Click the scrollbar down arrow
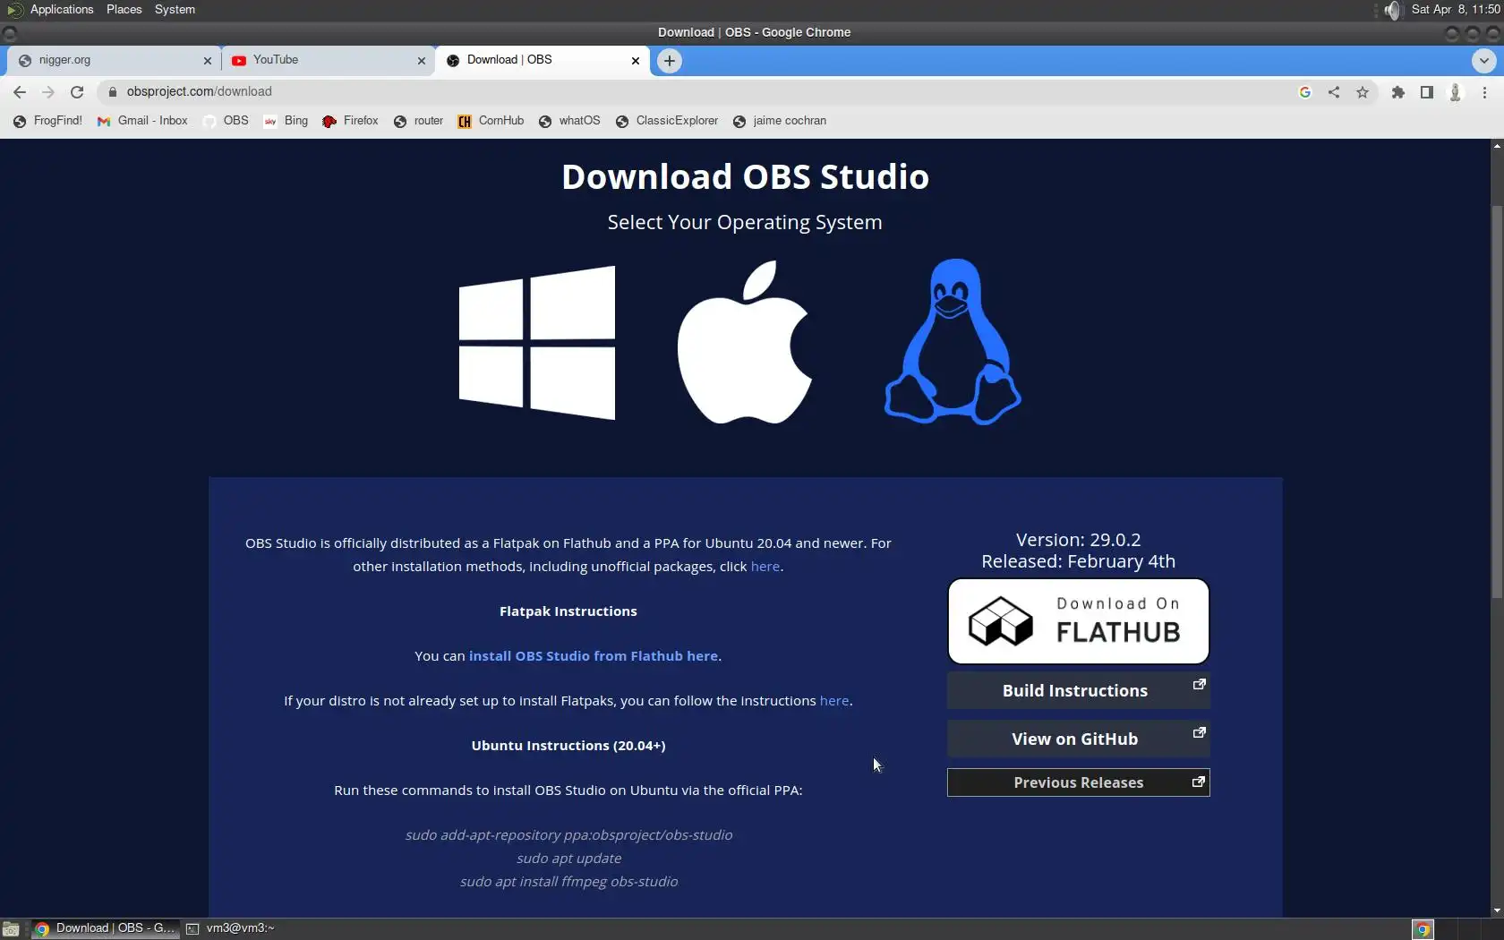The image size is (1504, 940). [1497, 910]
